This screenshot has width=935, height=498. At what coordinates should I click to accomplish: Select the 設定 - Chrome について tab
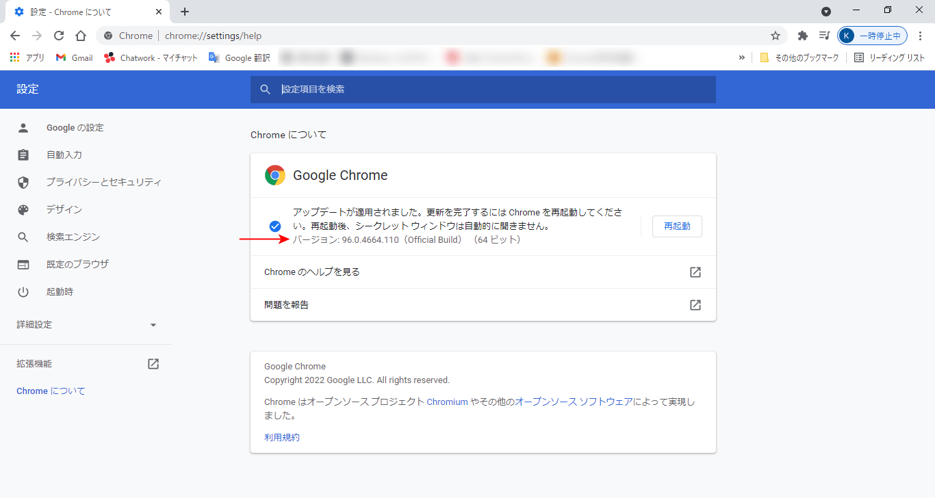pyautogui.click(x=88, y=12)
